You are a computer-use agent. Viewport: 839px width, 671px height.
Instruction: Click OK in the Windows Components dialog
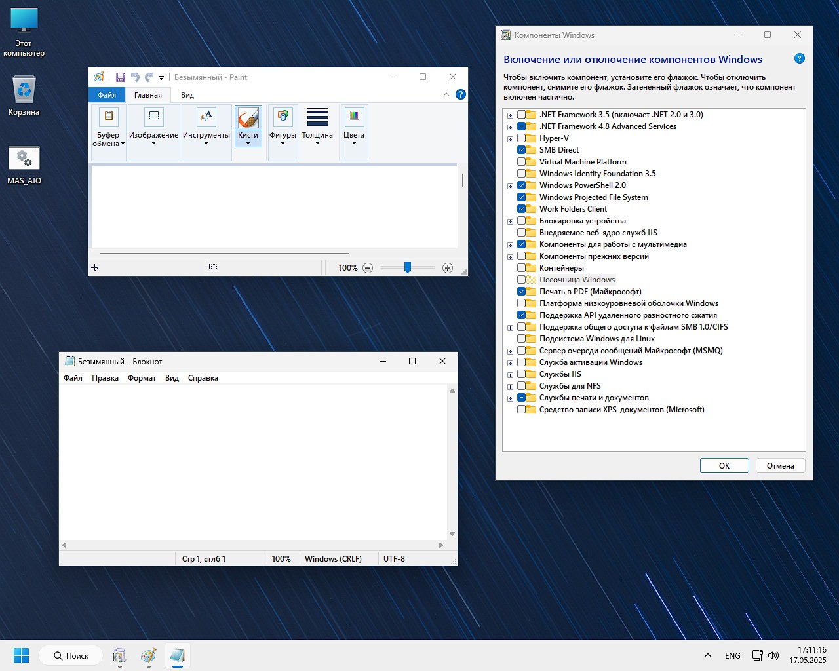point(724,466)
